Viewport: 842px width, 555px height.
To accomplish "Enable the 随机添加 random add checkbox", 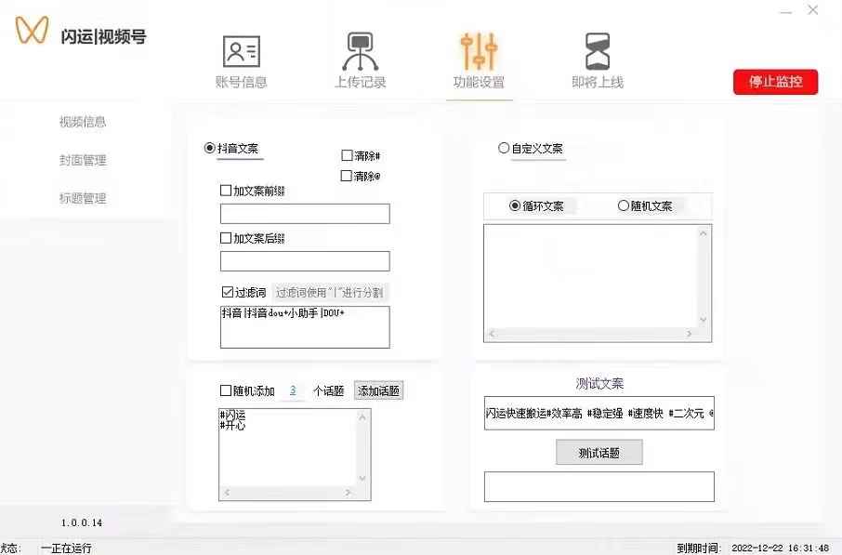I will [224, 390].
